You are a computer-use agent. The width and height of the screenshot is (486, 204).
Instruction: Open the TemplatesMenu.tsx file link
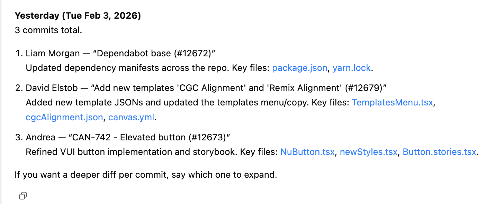click(x=392, y=102)
